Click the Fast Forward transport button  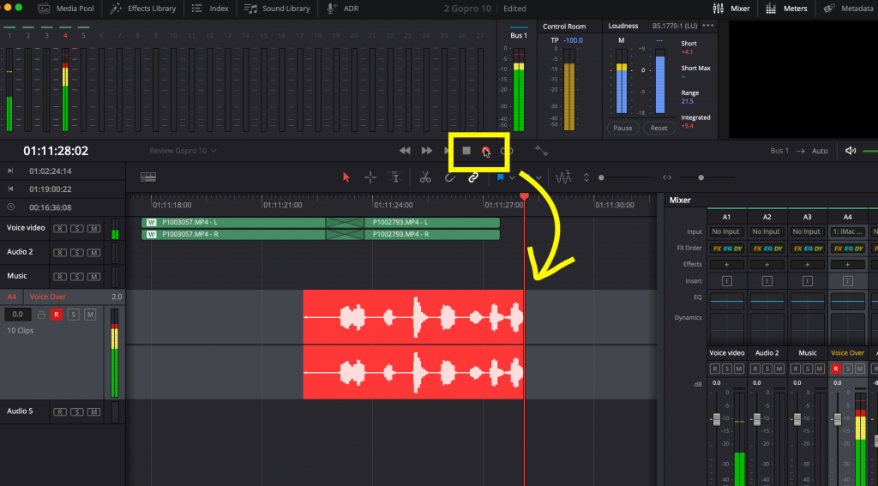pos(426,151)
